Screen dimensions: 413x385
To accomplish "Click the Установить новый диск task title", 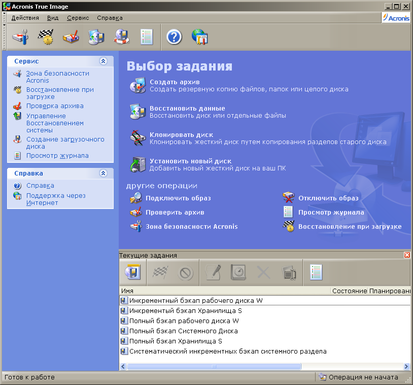I will (x=190, y=161).
